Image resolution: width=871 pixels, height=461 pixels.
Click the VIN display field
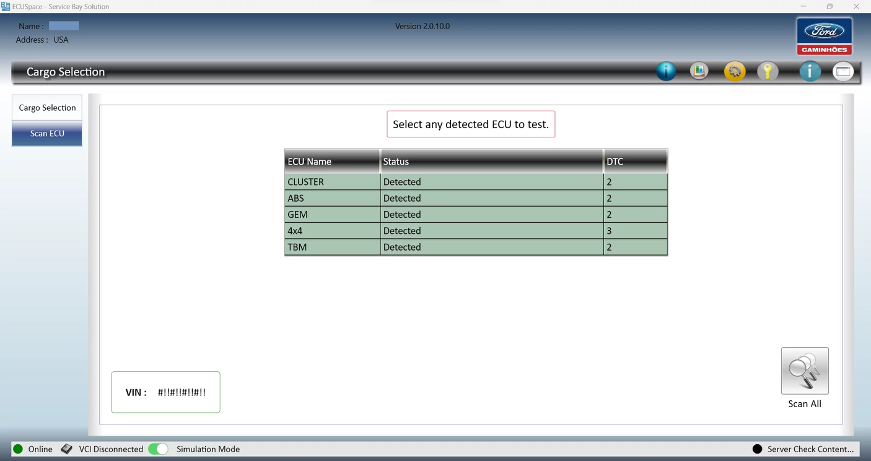[165, 392]
